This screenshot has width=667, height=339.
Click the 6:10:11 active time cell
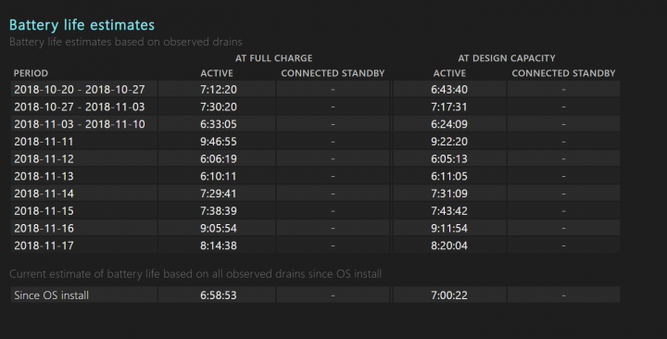click(x=219, y=176)
